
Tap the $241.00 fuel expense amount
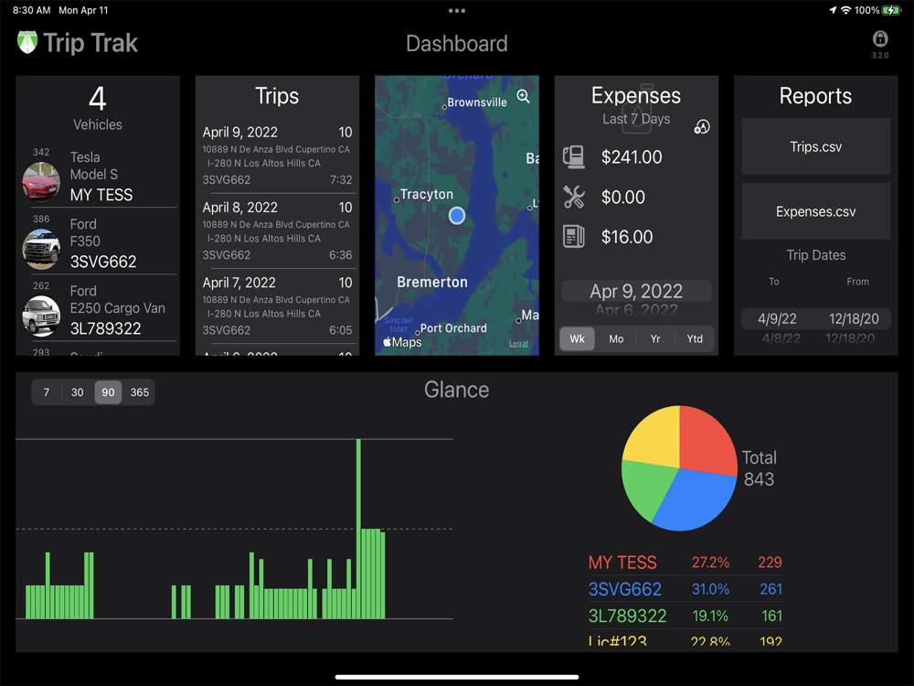pos(632,157)
